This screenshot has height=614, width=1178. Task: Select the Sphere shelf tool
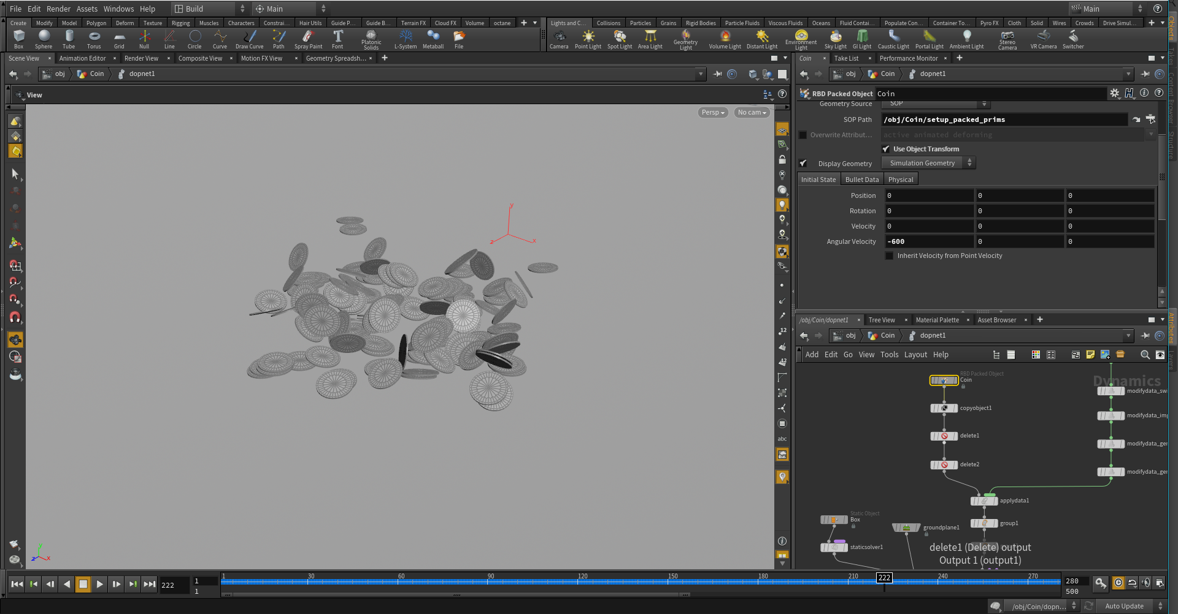coord(44,40)
